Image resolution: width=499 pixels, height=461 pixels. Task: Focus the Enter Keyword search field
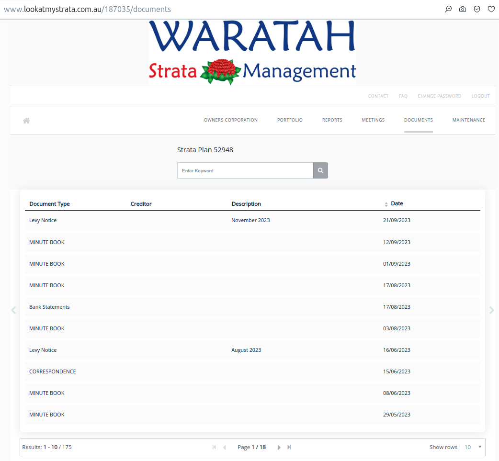245,170
